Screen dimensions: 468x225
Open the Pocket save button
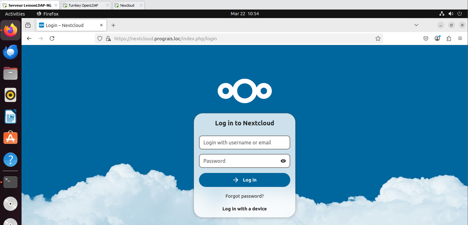pos(426,38)
